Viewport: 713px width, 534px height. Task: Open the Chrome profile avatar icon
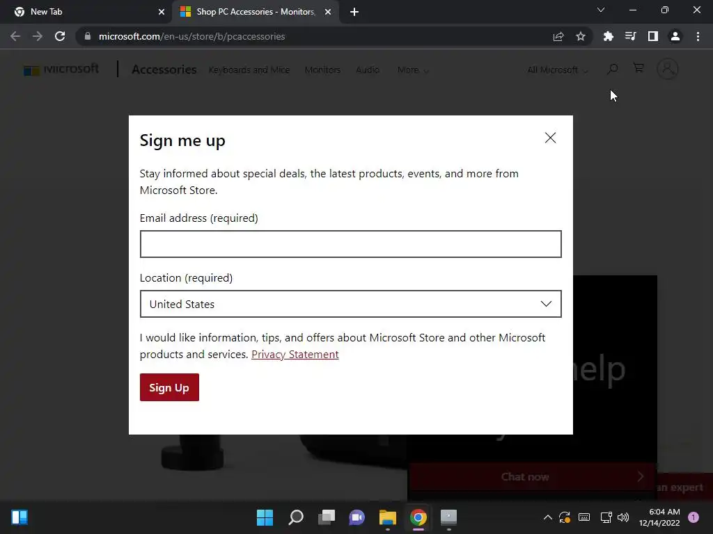tap(675, 36)
